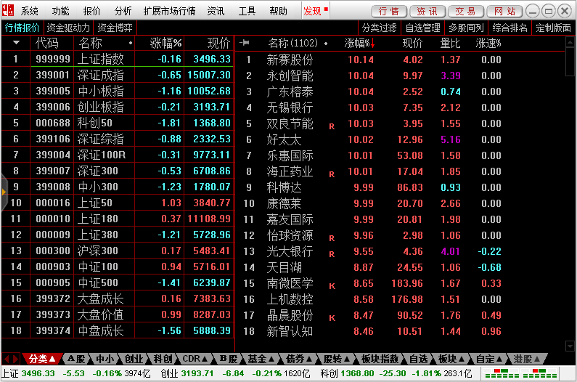
Task: Expand the dropdown triangle above row numbers
Action: (x=16, y=43)
